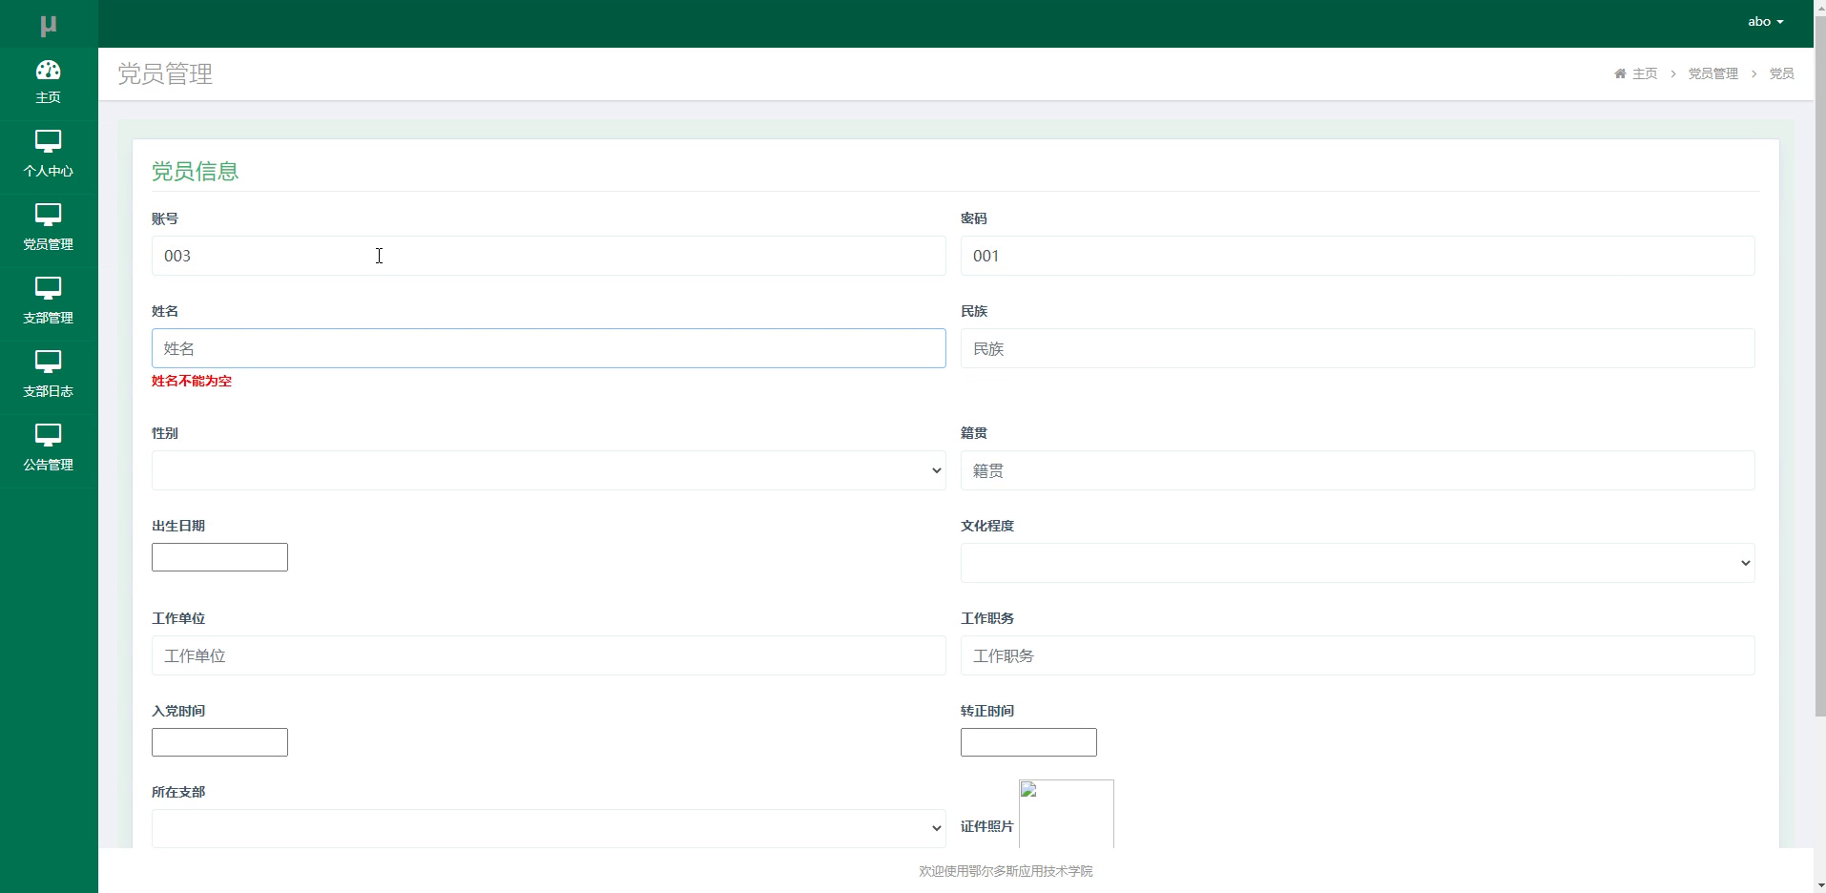The height and width of the screenshot is (893, 1826).
Task: Click the 党员 breadcrumb item
Action: coord(1782,73)
